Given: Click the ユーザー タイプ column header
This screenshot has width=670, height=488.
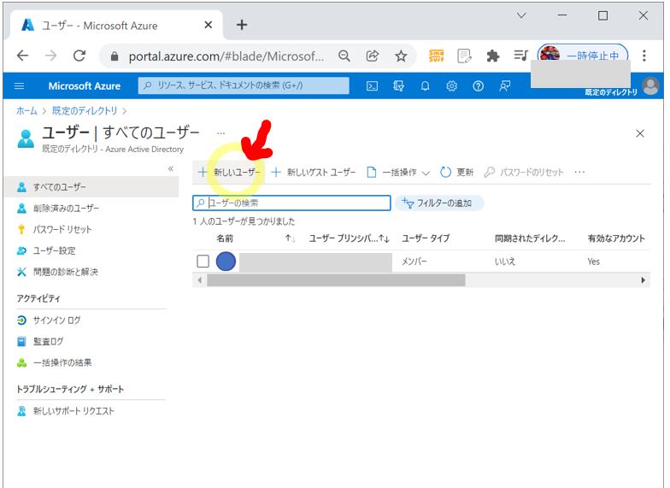Looking at the screenshot, I should (426, 238).
